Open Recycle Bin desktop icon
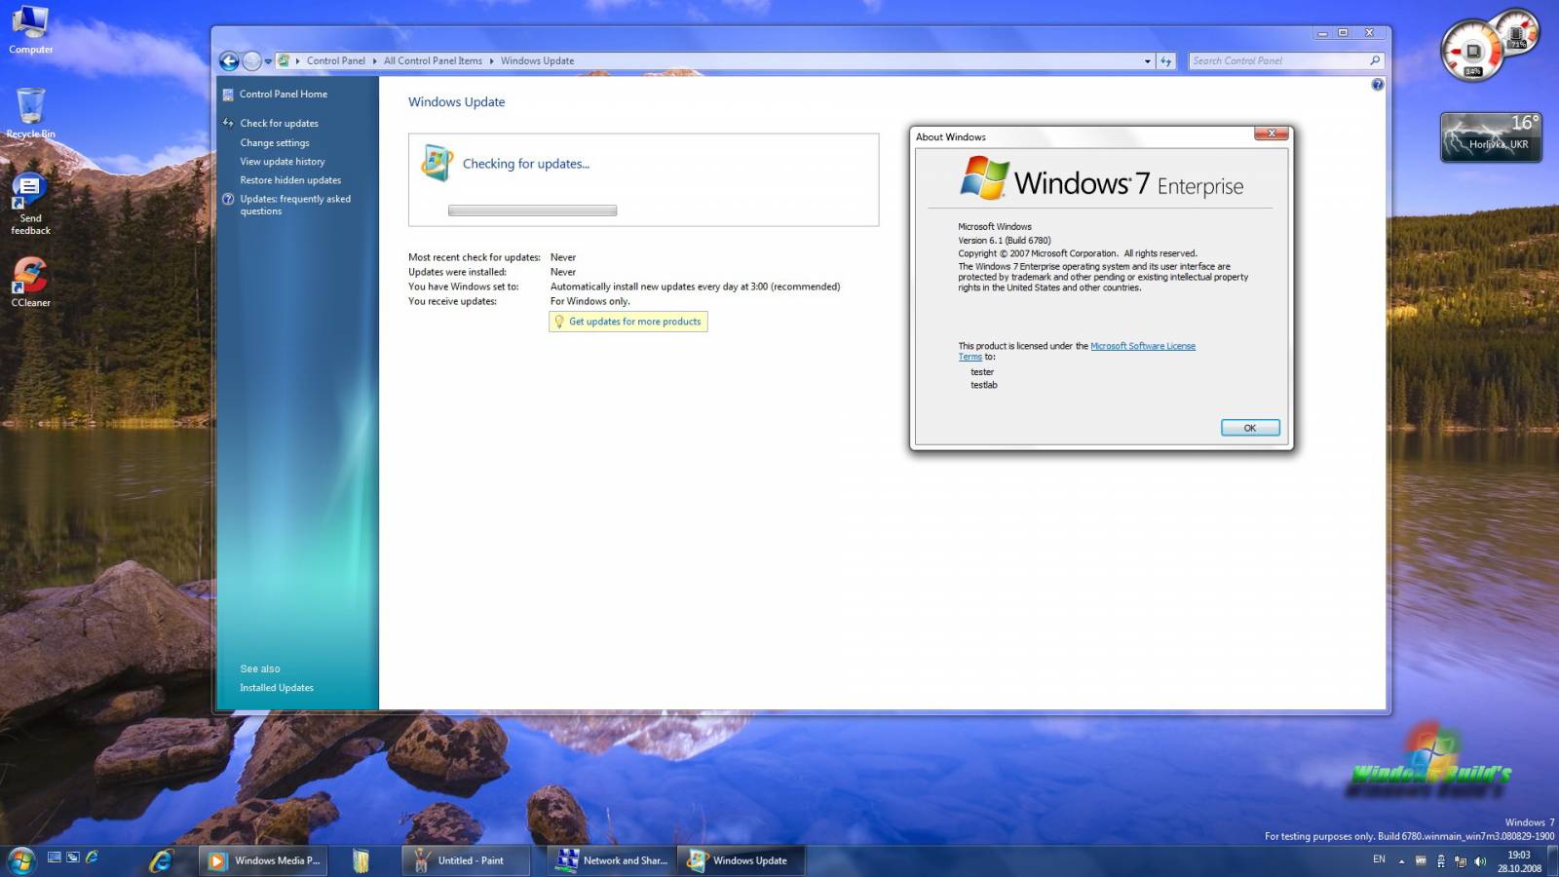This screenshot has height=877, width=1559. [x=30, y=113]
